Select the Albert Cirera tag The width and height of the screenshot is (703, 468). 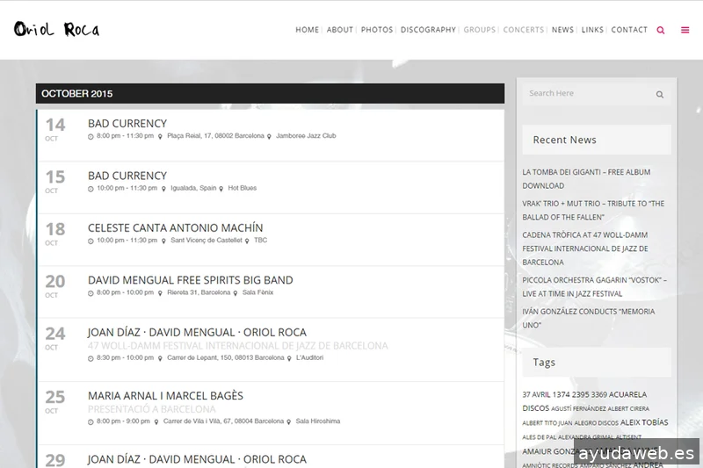[628, 408]
